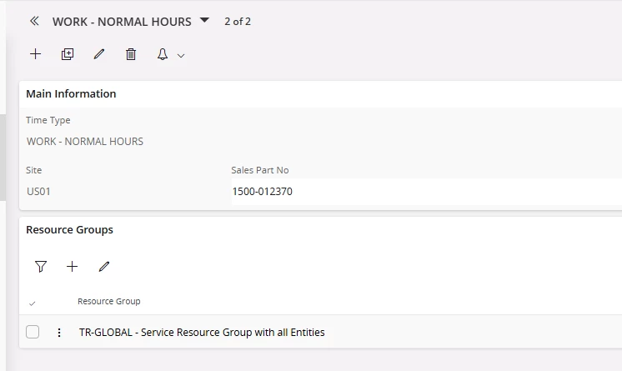Open the WORK - NORMAL HOURS record selector arrow
The image size is (622, 371).
pos(204,20)
